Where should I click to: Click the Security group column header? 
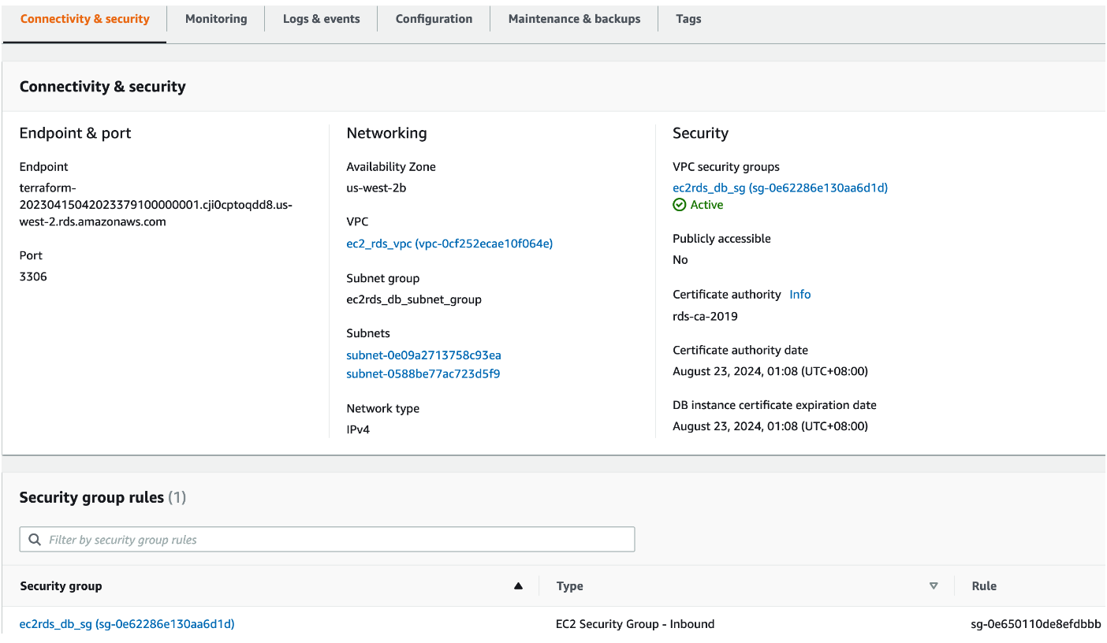[61, 586]
